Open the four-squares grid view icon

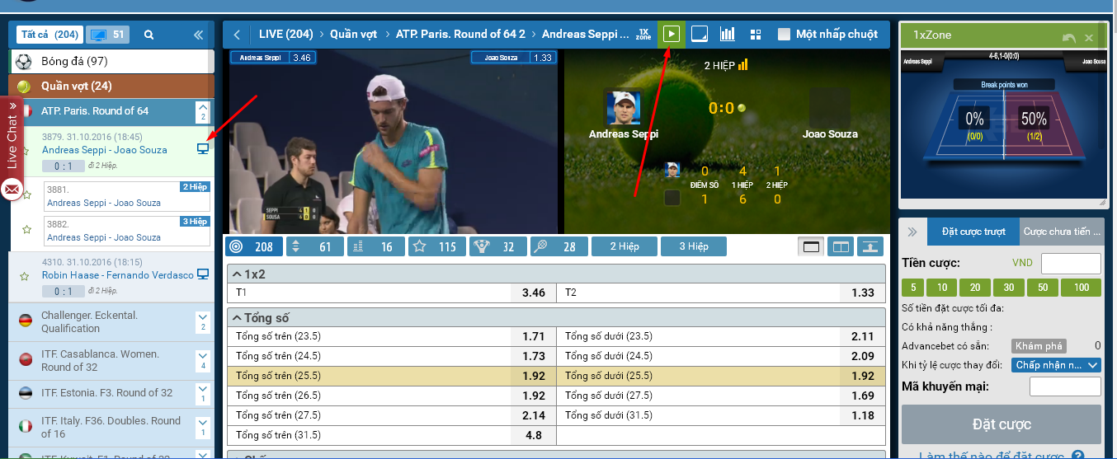(x=756, y=35)
